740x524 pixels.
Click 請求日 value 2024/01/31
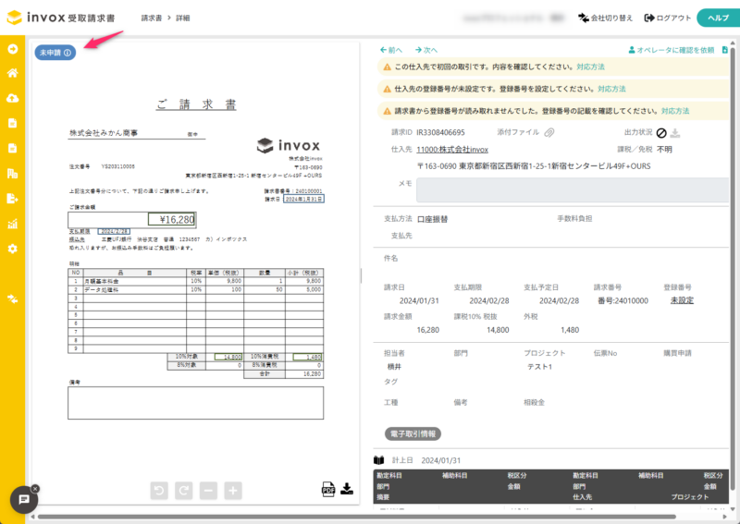coord(419,301)
